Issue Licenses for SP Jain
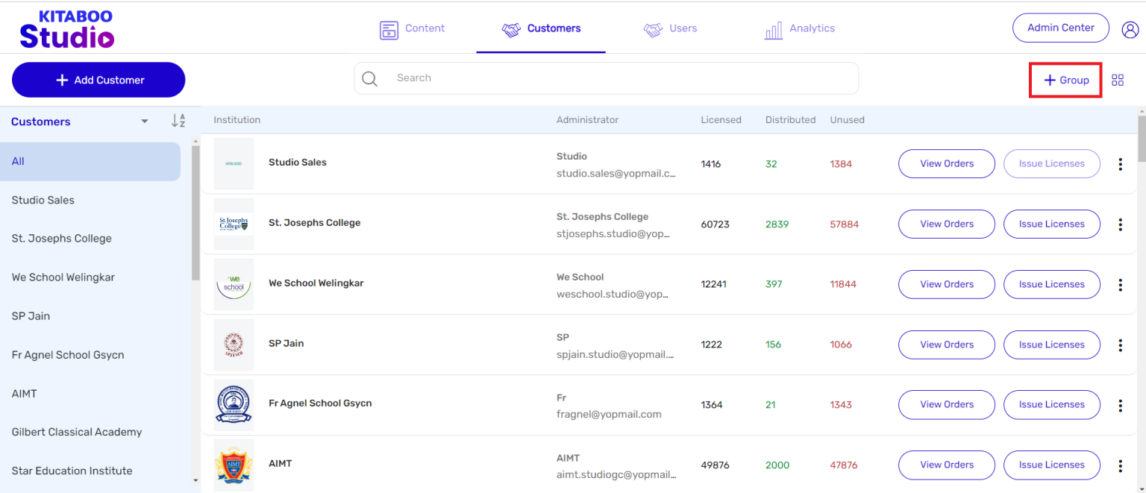1146x493 pixels. (1052, 345)
